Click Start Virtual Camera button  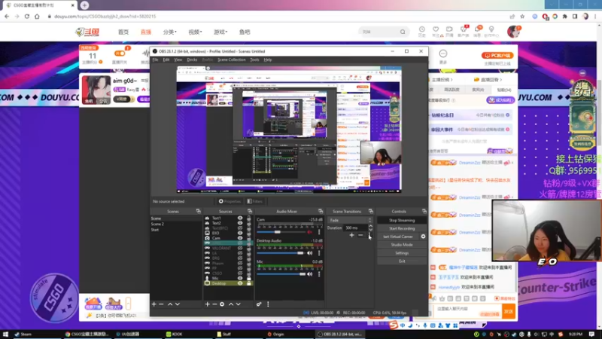398,237
